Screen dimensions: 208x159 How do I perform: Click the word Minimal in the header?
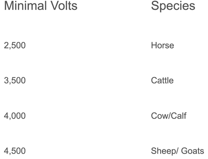[25, 6]
